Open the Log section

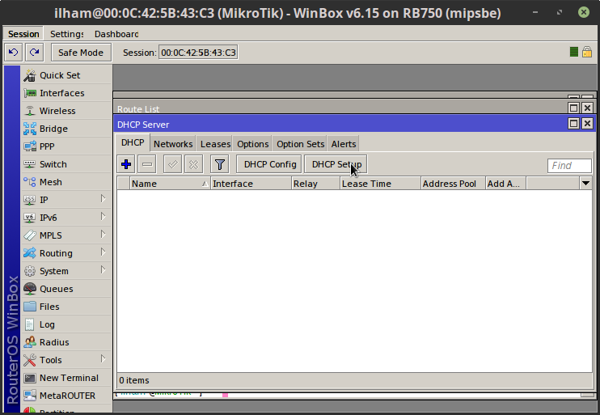65,324
